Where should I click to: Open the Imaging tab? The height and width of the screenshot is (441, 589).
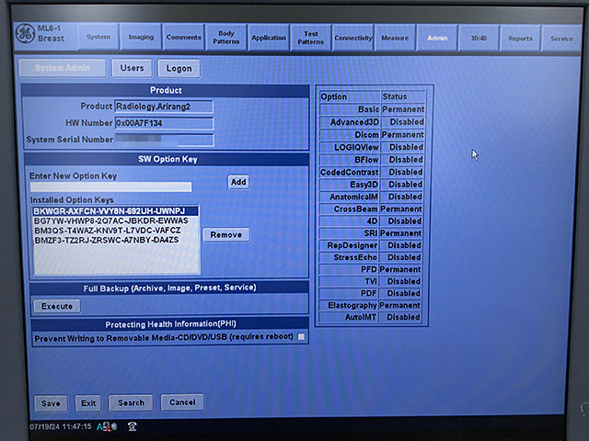pyautogui.click(x=141, y=37)
